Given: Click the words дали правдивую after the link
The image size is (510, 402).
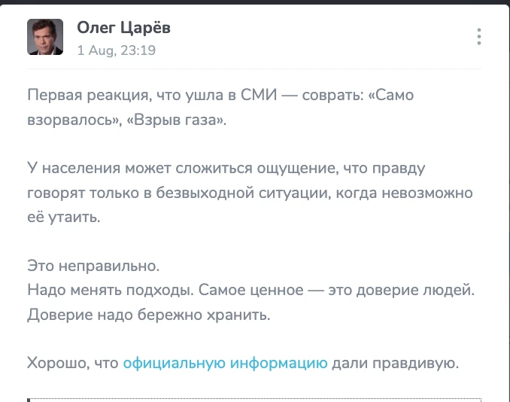Looking at the screenshot, I should click(x=395, y=363).
